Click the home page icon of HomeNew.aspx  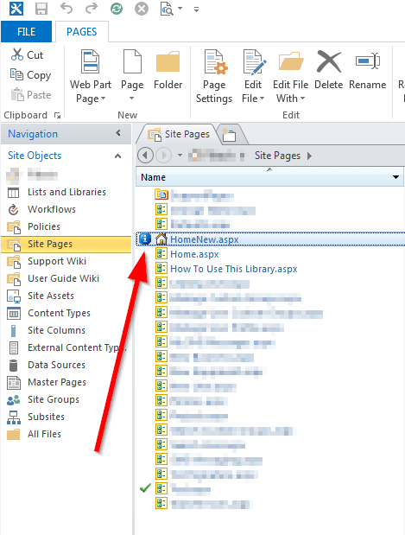161,239
